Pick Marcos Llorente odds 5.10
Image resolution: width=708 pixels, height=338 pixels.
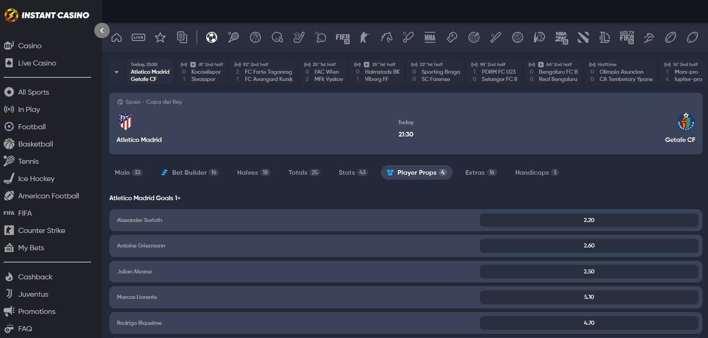point(589,297)
